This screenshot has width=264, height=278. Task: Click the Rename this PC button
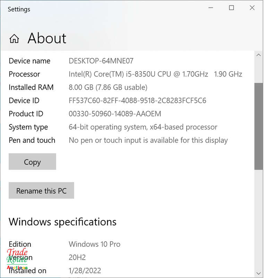pyautogui.click(x=41, y=190)
